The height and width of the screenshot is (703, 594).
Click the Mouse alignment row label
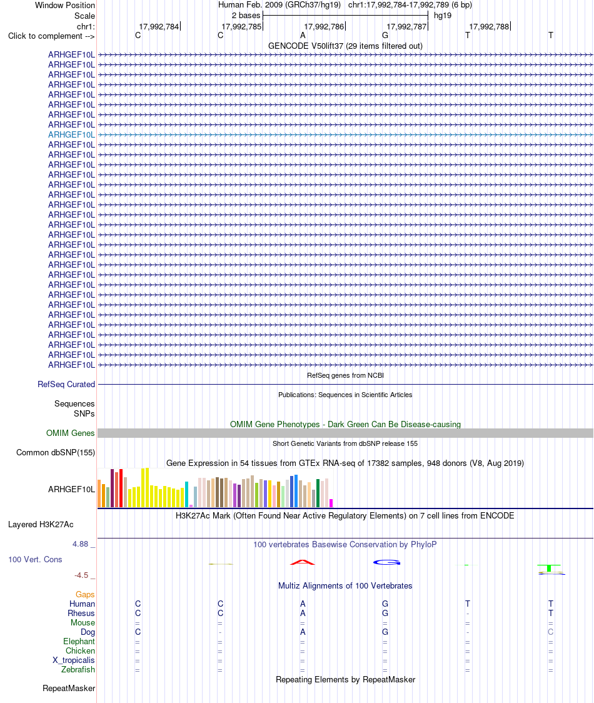[83, 623]
